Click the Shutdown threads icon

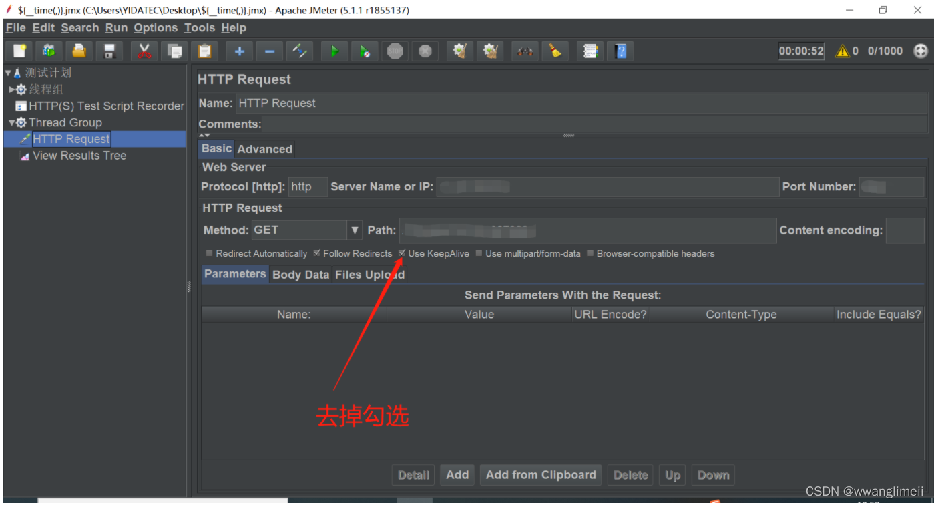pyautogui.click(x=425, y=51)
